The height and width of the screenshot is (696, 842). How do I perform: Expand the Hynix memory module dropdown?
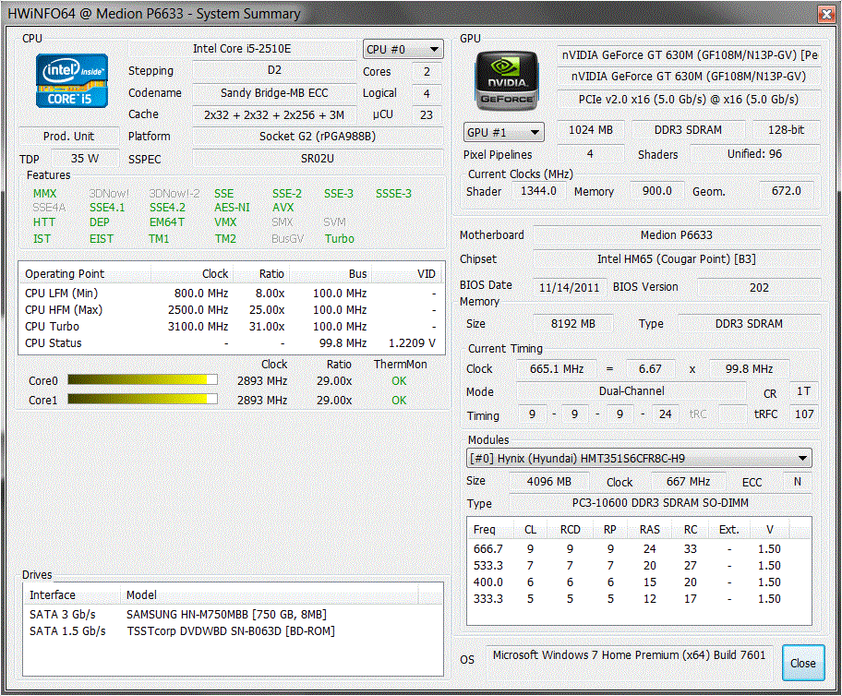[639, 458]
